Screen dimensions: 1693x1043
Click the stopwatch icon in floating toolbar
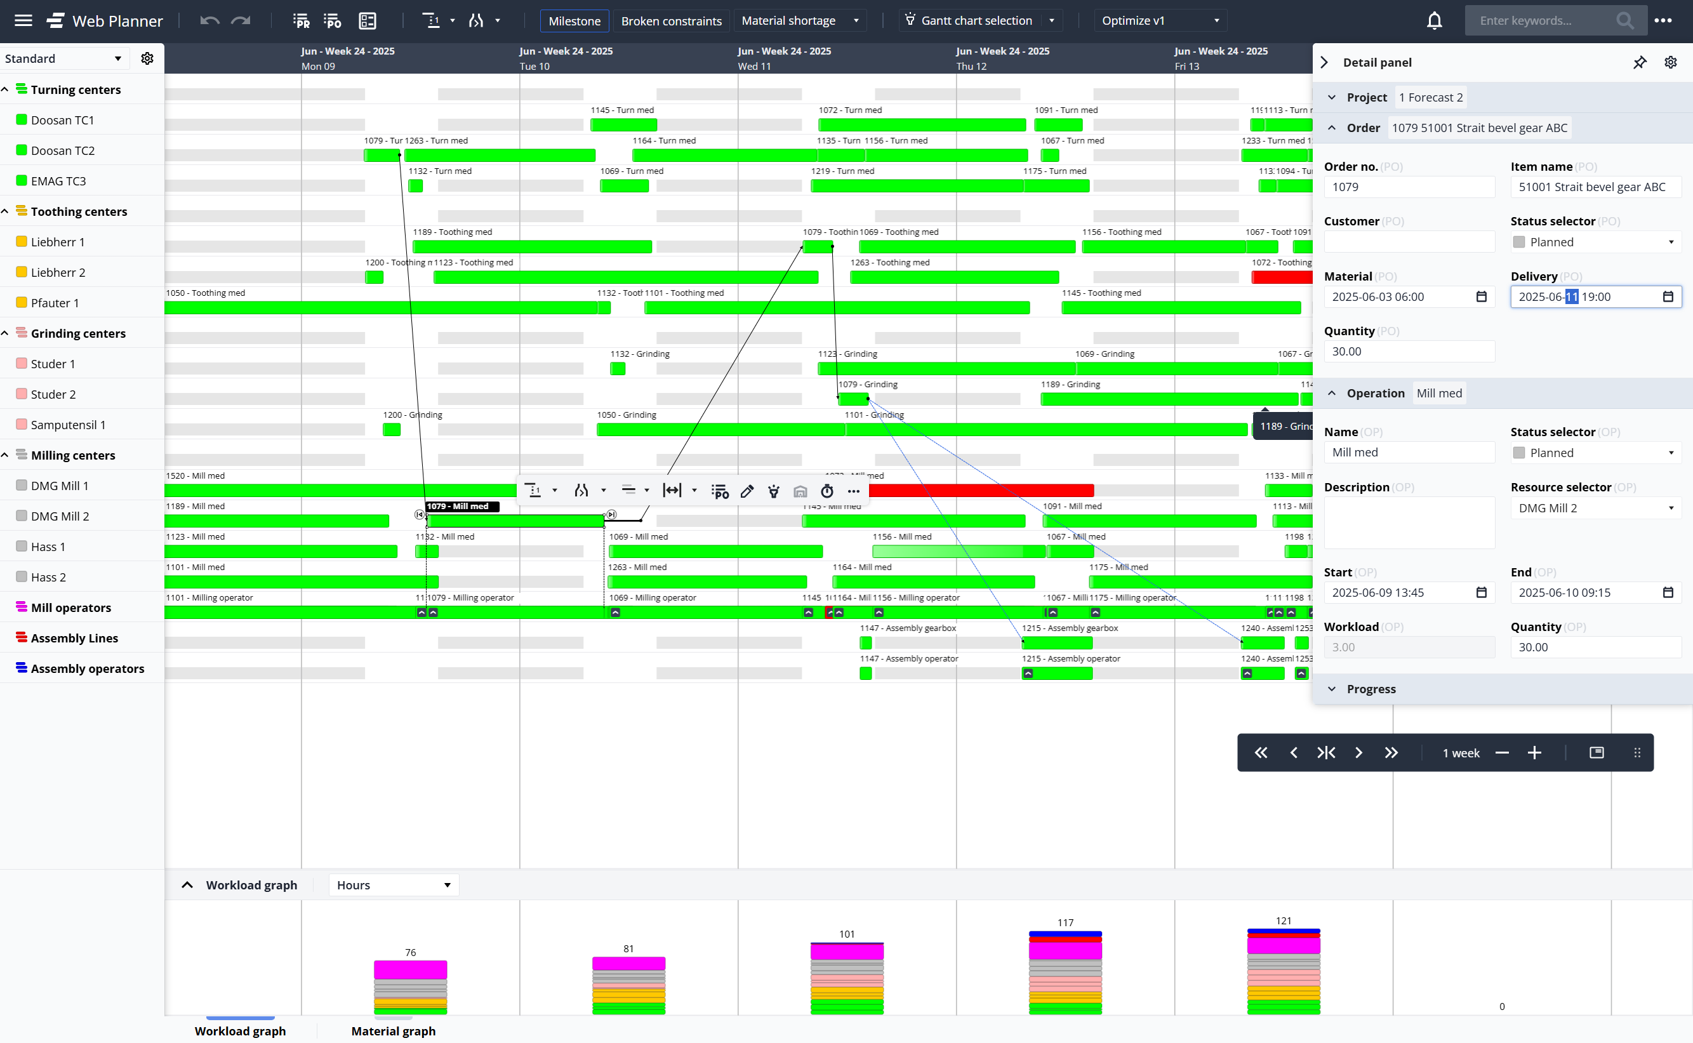click(827, 491)
